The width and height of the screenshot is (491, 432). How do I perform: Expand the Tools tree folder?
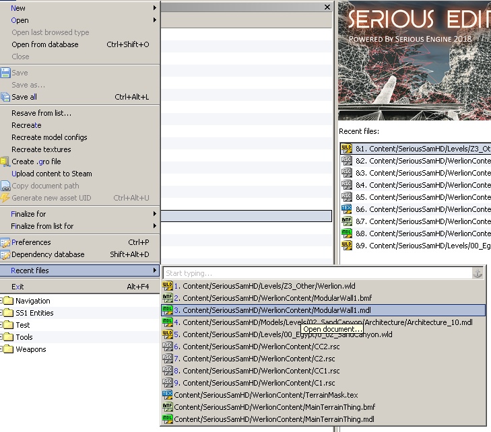coord(1,337)
